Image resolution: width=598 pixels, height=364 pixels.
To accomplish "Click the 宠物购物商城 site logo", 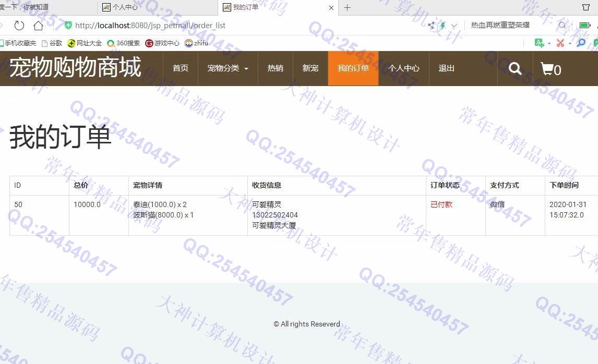I will pos(75,67).
